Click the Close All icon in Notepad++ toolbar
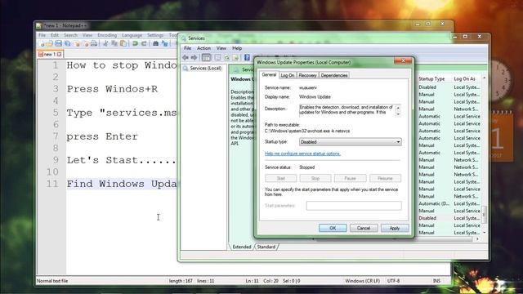This screenshot has height=294, width=523. (86, 43)
